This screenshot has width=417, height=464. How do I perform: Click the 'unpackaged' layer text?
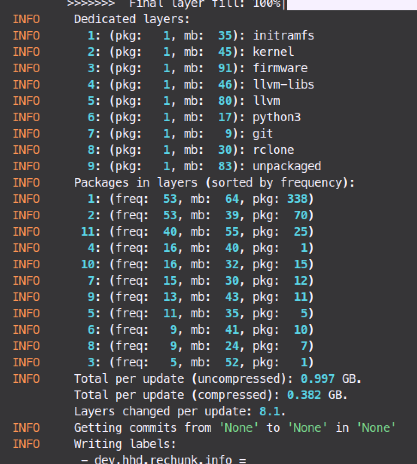286,166
